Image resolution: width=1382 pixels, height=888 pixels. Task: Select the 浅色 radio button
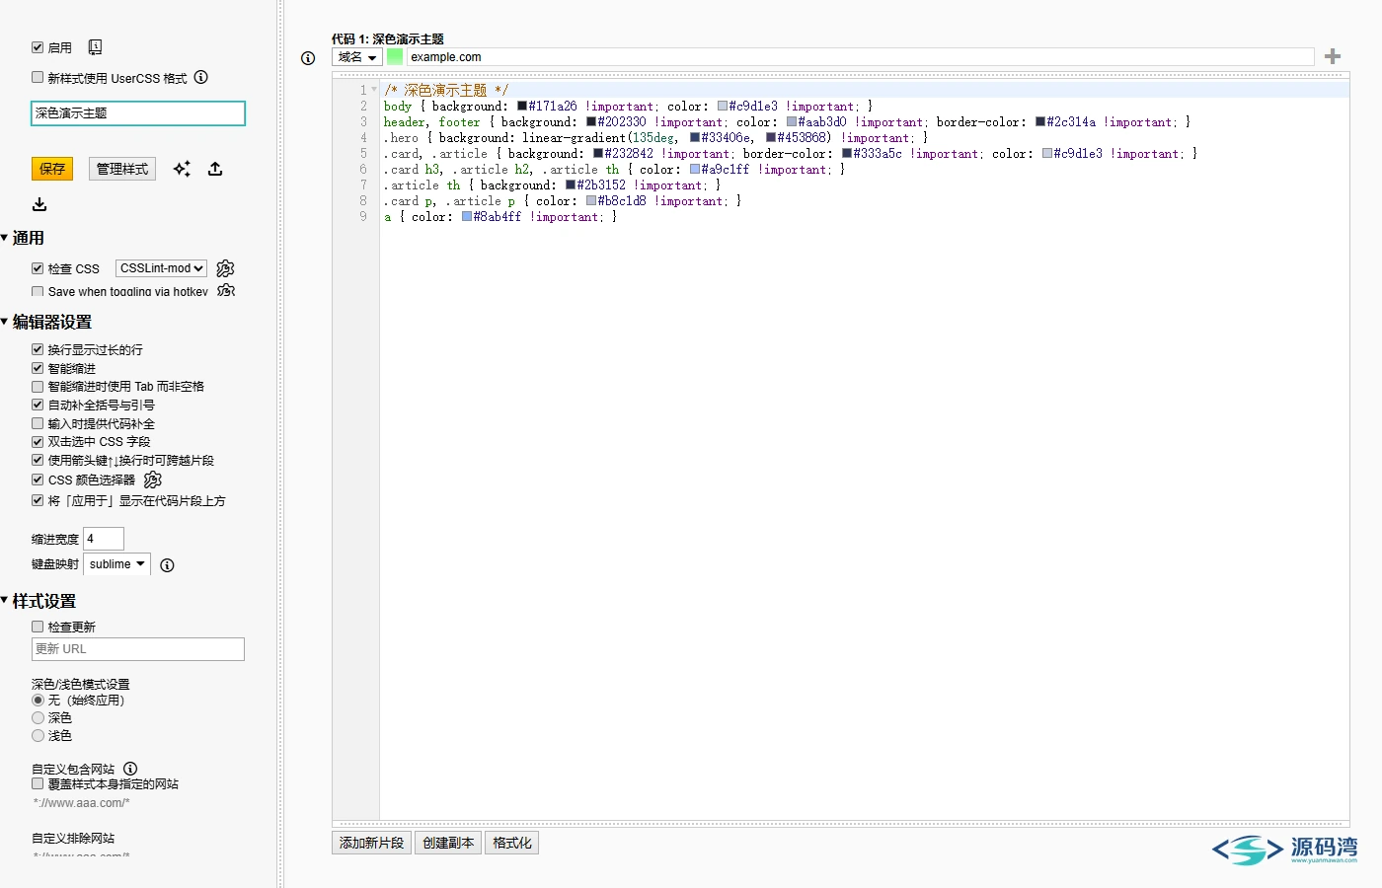[38, 735]
